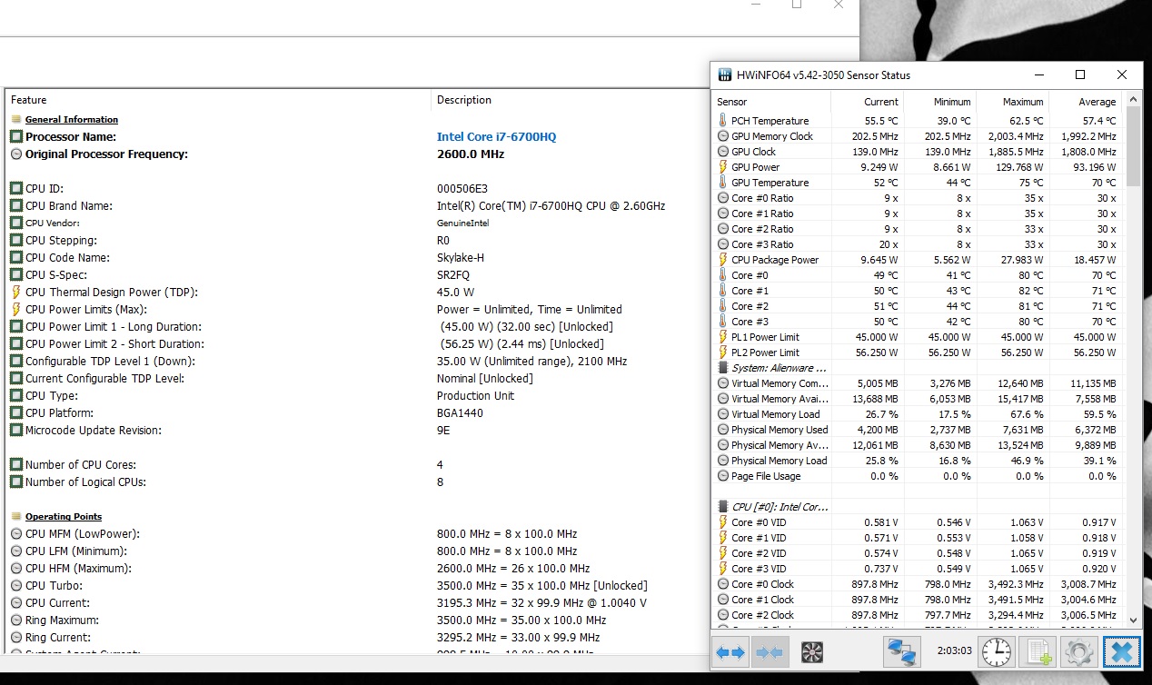
Task: Start logging with the sheet-plus icon
Action: pos(1037,651)
